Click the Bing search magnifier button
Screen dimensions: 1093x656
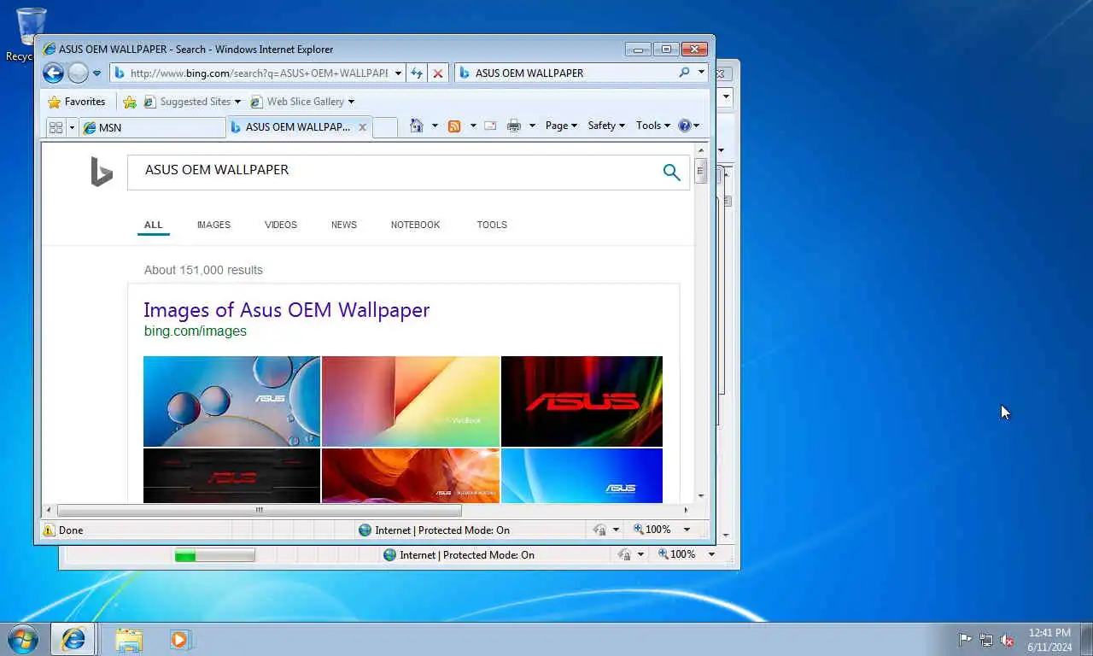[672, 173]
